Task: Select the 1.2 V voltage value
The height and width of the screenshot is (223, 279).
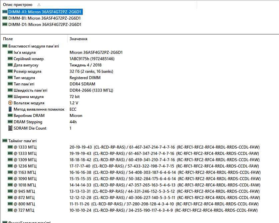Action: point(74,103)
